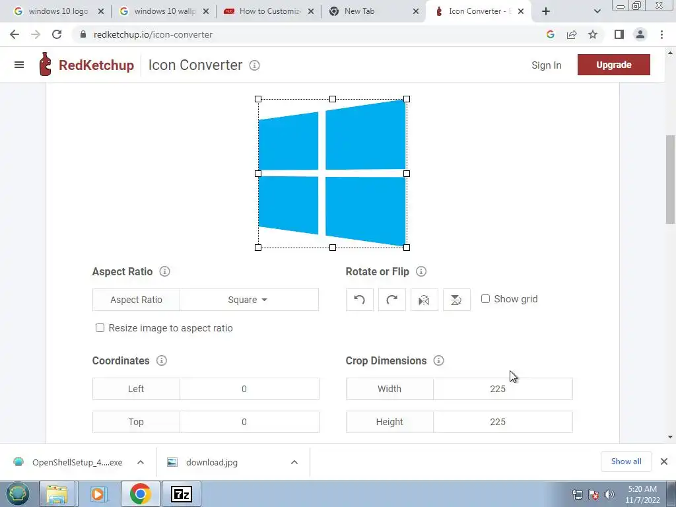This screenshot has height=507, width=676.
Task: Click the RedKetchup bottle logo
Action: (45, 64)
